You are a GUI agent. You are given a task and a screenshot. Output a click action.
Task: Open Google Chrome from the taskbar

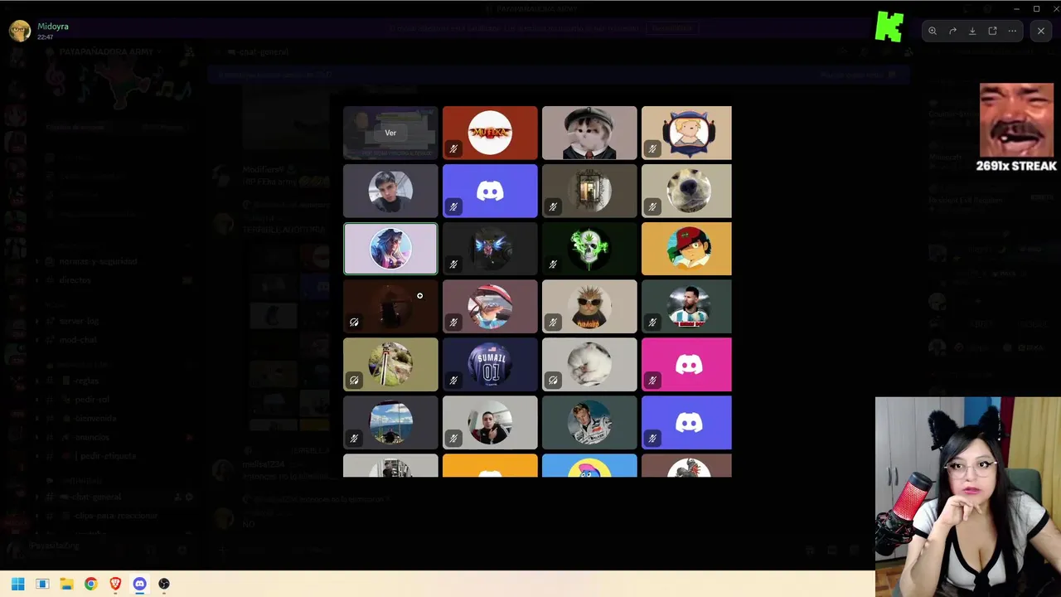click(x=90, y=584)
